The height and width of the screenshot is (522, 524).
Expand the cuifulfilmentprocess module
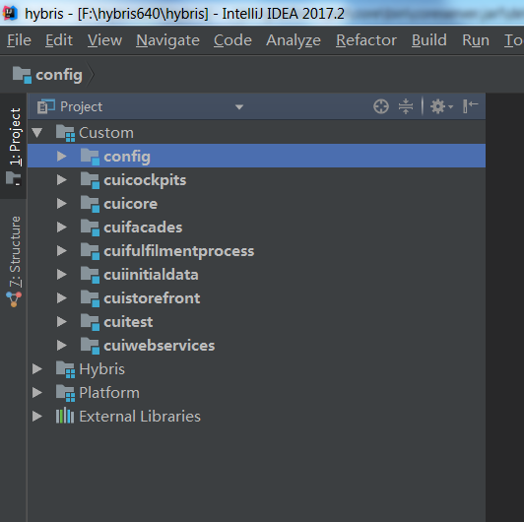tap(61, 250)
